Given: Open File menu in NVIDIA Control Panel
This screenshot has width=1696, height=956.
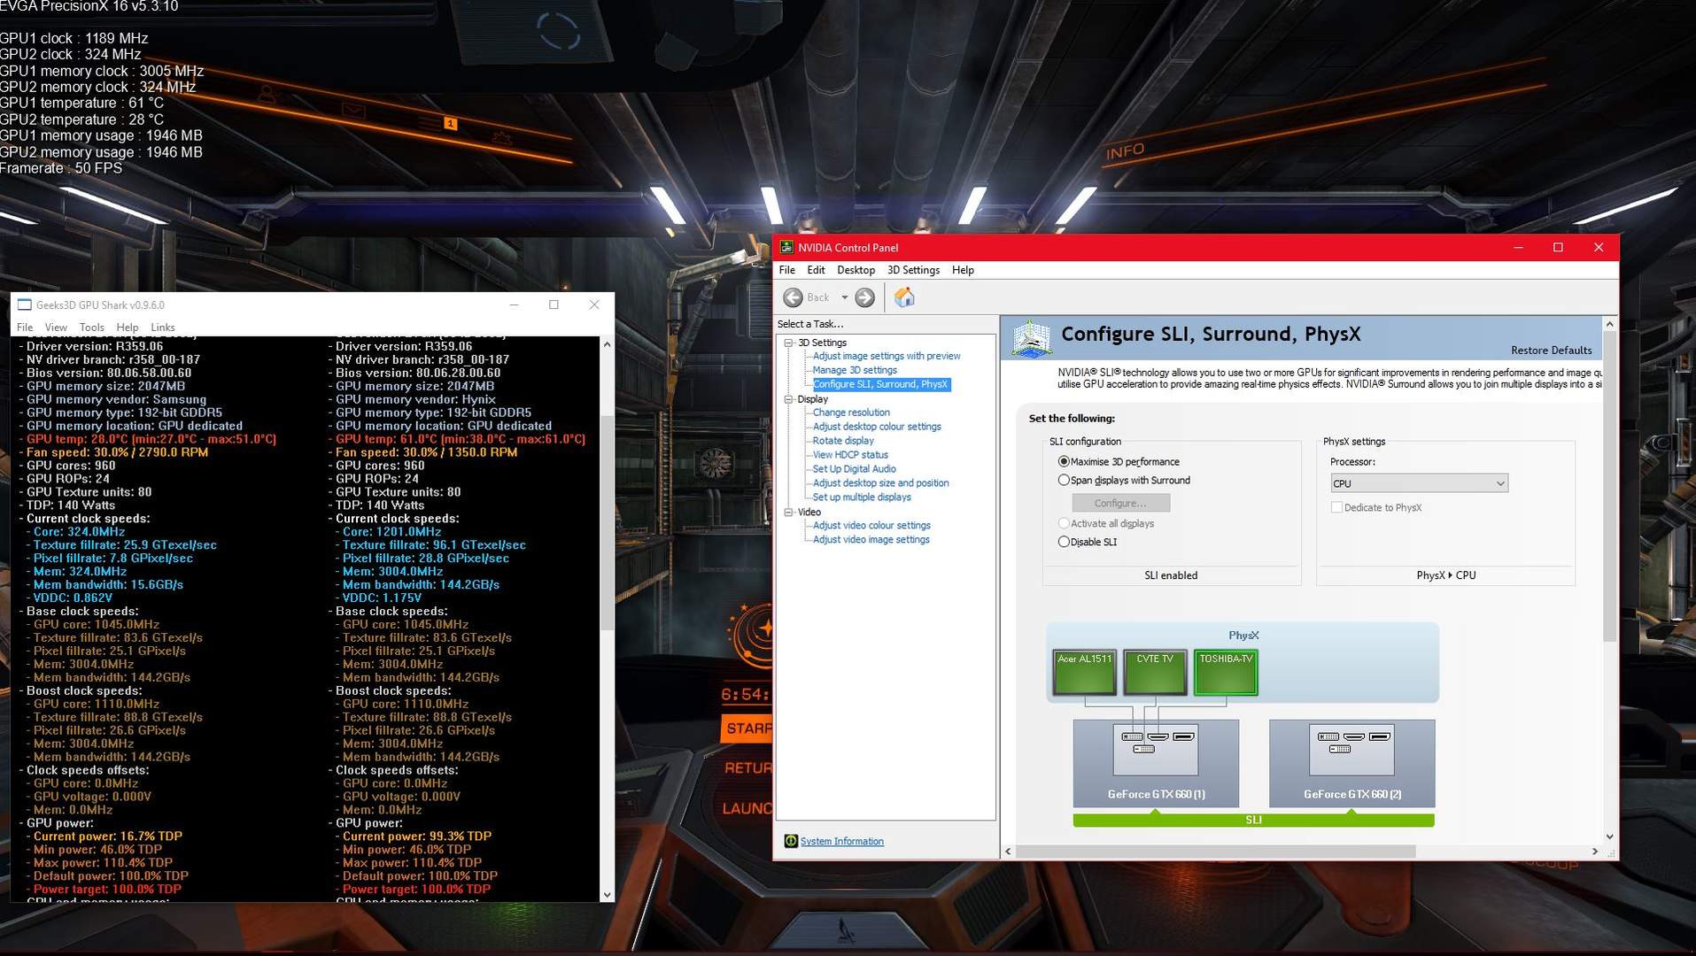Looking at the screenshot, I should [x=787, y=270].
